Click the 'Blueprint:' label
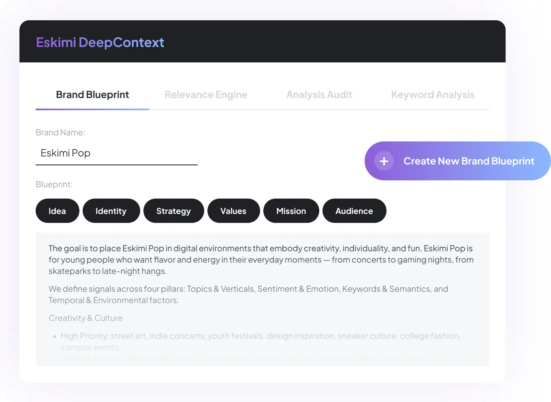This screenshot has width=551, height=402. point(54,184)
